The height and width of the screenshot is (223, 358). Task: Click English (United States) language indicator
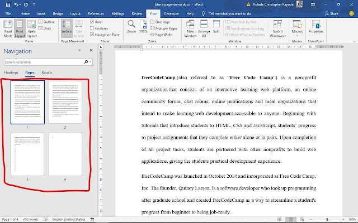69,219
